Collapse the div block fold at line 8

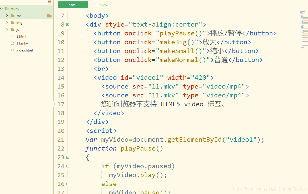68,24
